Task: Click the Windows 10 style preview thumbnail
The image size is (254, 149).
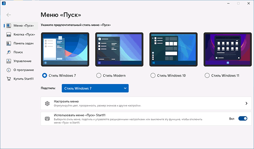Action: [x=173, y=49]
